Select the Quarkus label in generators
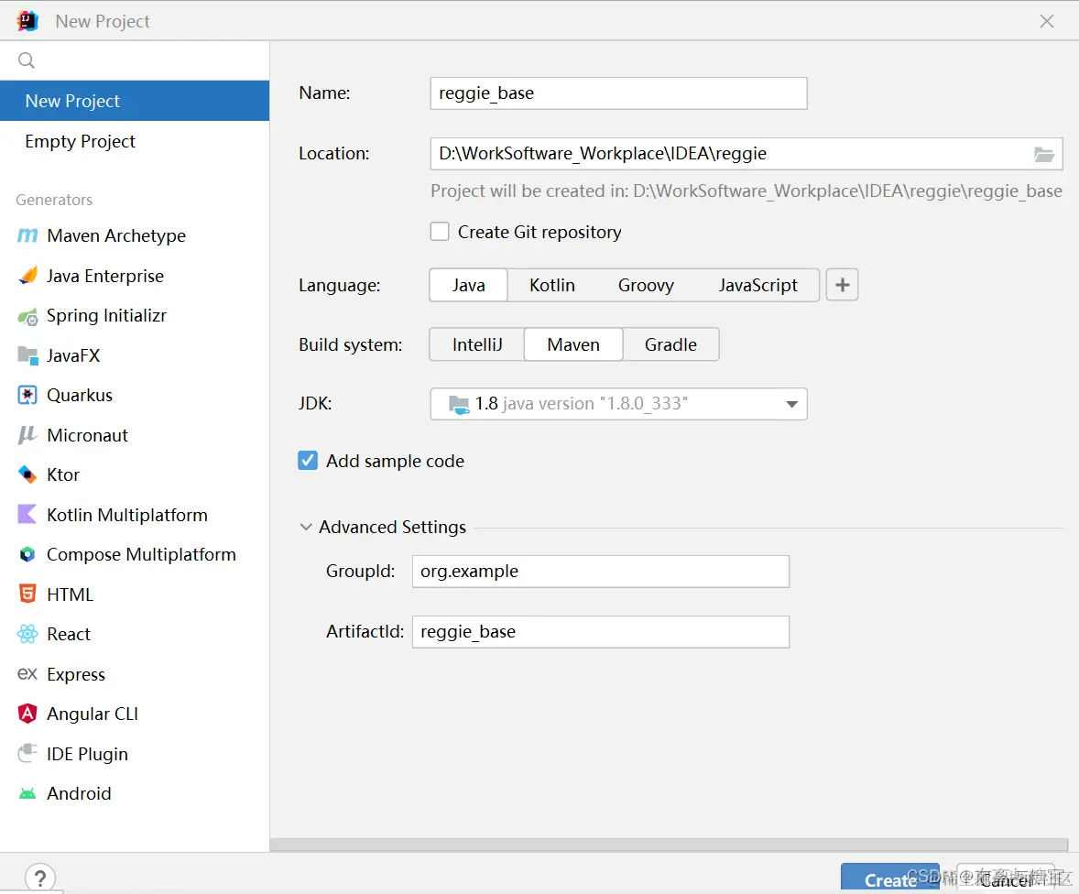1079x894 pixels. tap(80, 396)
